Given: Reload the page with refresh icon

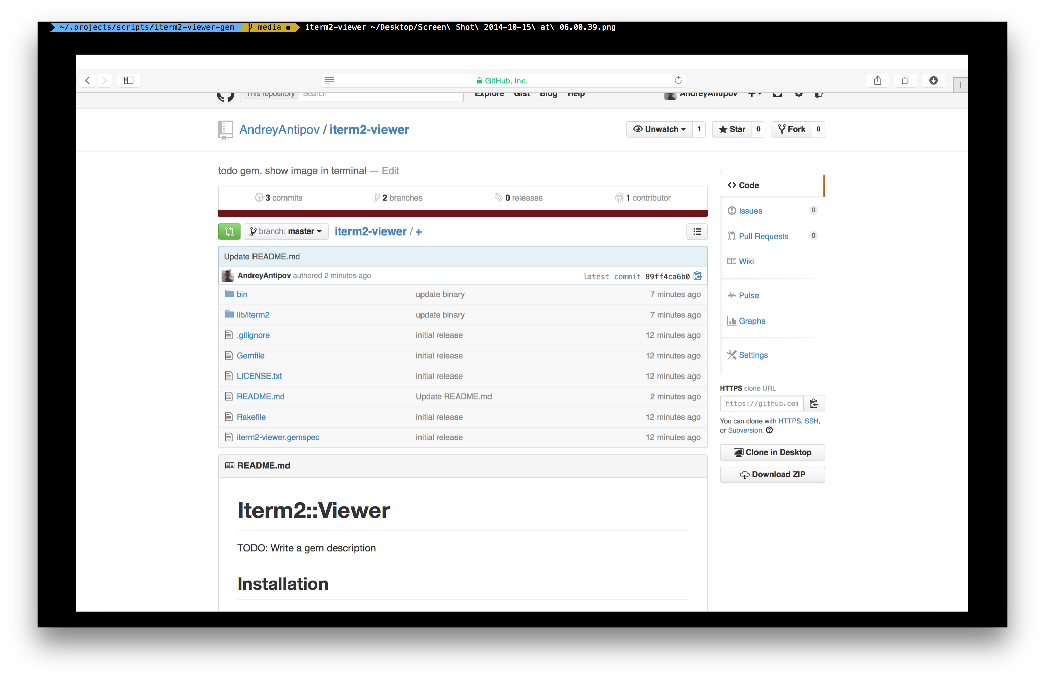Looking at the screenshot, I should click(677, 80).
